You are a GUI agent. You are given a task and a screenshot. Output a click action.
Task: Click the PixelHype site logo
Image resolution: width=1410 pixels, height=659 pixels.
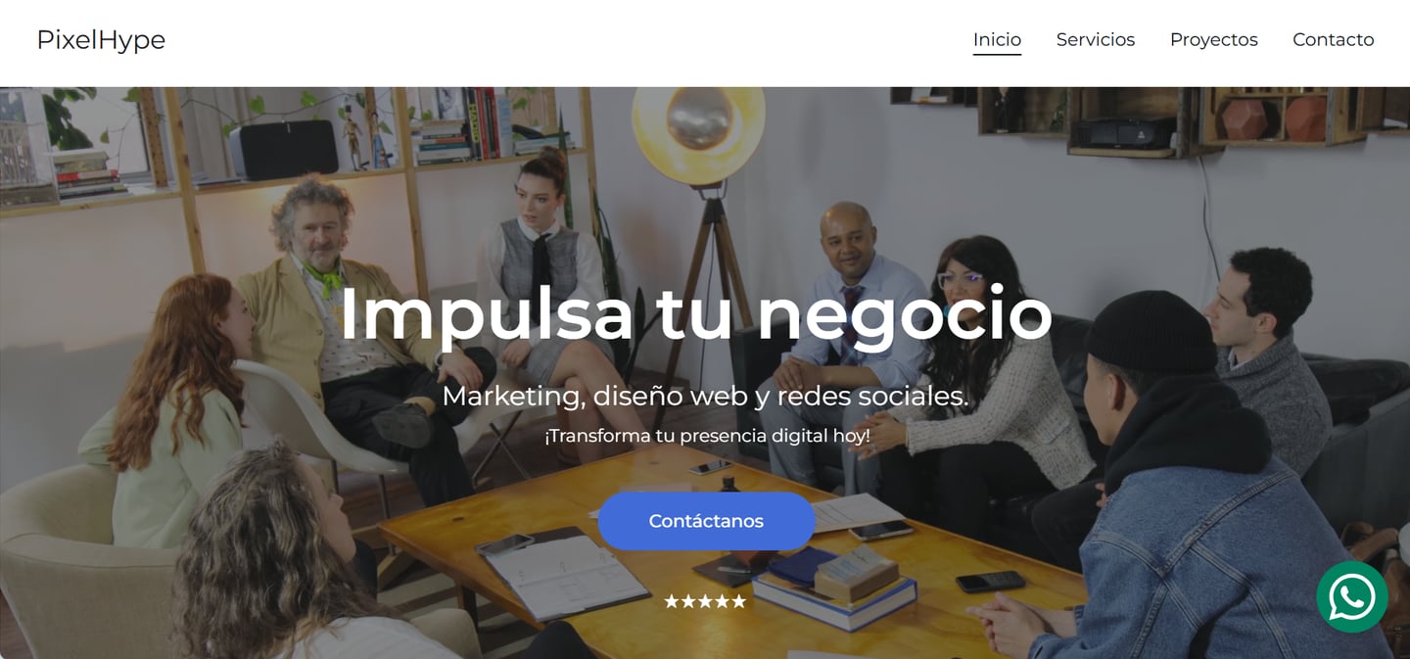click(x=101, y=39)
